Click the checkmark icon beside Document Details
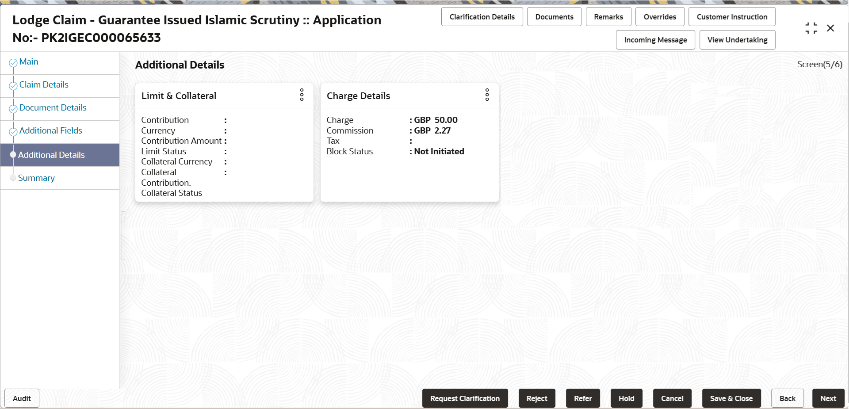This screenshot has height=409, width=849. (x=13, y=107)
